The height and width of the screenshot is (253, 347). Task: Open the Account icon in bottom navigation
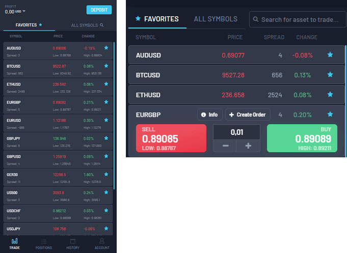(x=102, y=243)
